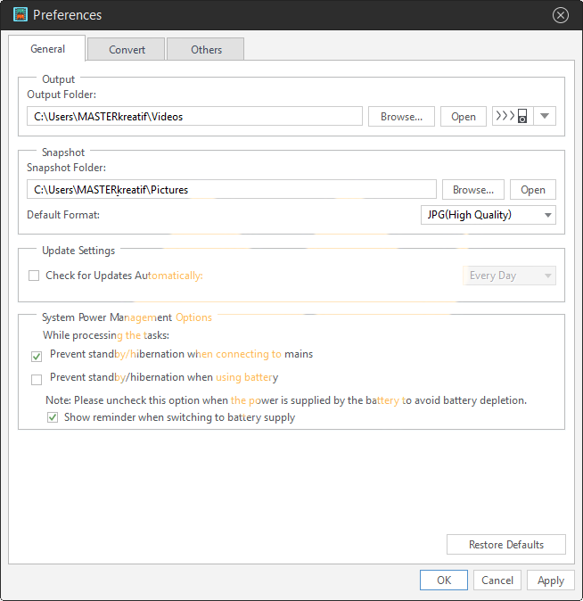
Task: Browse for the Snapshot Folder
Action: [x=473, y=189]
